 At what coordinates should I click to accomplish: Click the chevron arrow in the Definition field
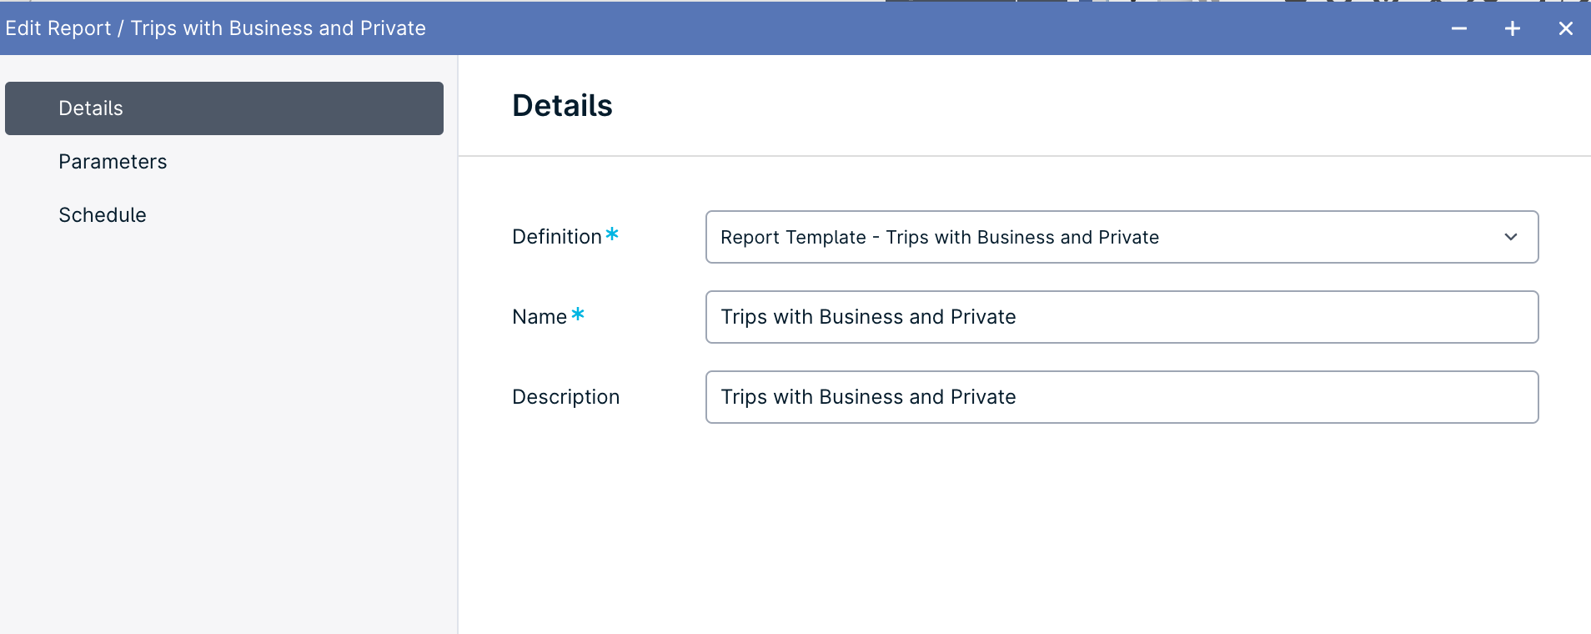pos(1511,237)
